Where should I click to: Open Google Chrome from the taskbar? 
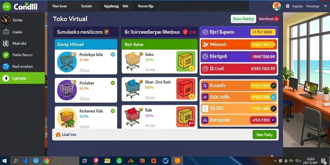(46, 161)
